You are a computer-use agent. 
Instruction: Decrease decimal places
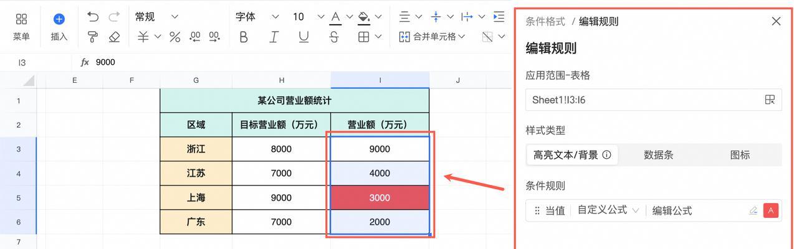click(x=195, y=37)
